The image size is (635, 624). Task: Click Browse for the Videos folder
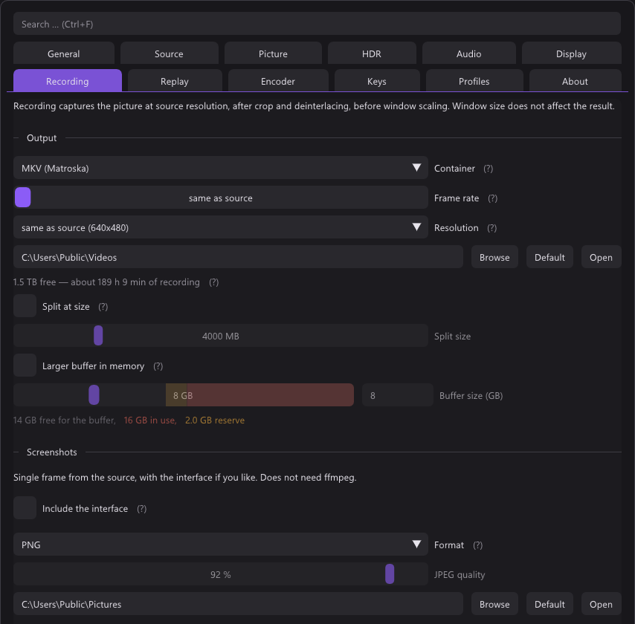point(494,256)
